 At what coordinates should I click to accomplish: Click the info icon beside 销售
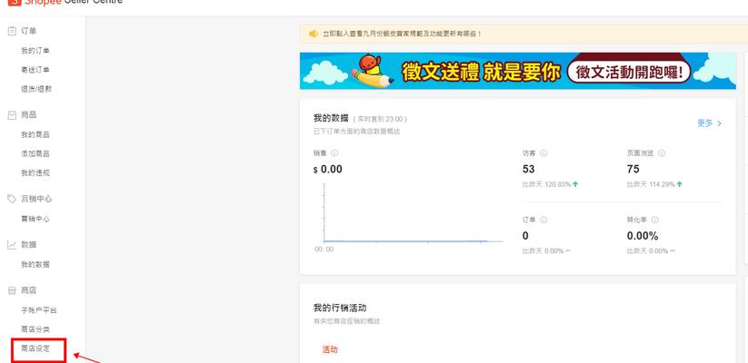click(x=334, y=153)
